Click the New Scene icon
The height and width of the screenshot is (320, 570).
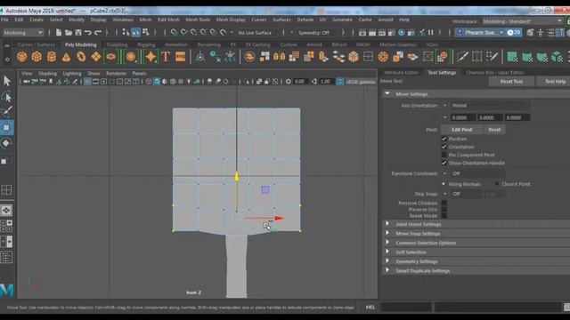59,33
